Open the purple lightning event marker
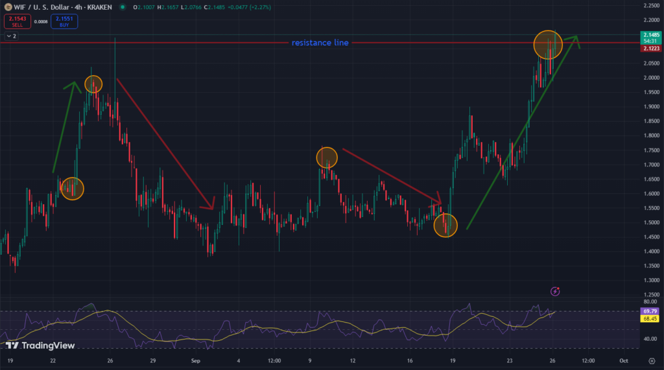This screenshot has width=664, height=370. [x=555, y=291]
